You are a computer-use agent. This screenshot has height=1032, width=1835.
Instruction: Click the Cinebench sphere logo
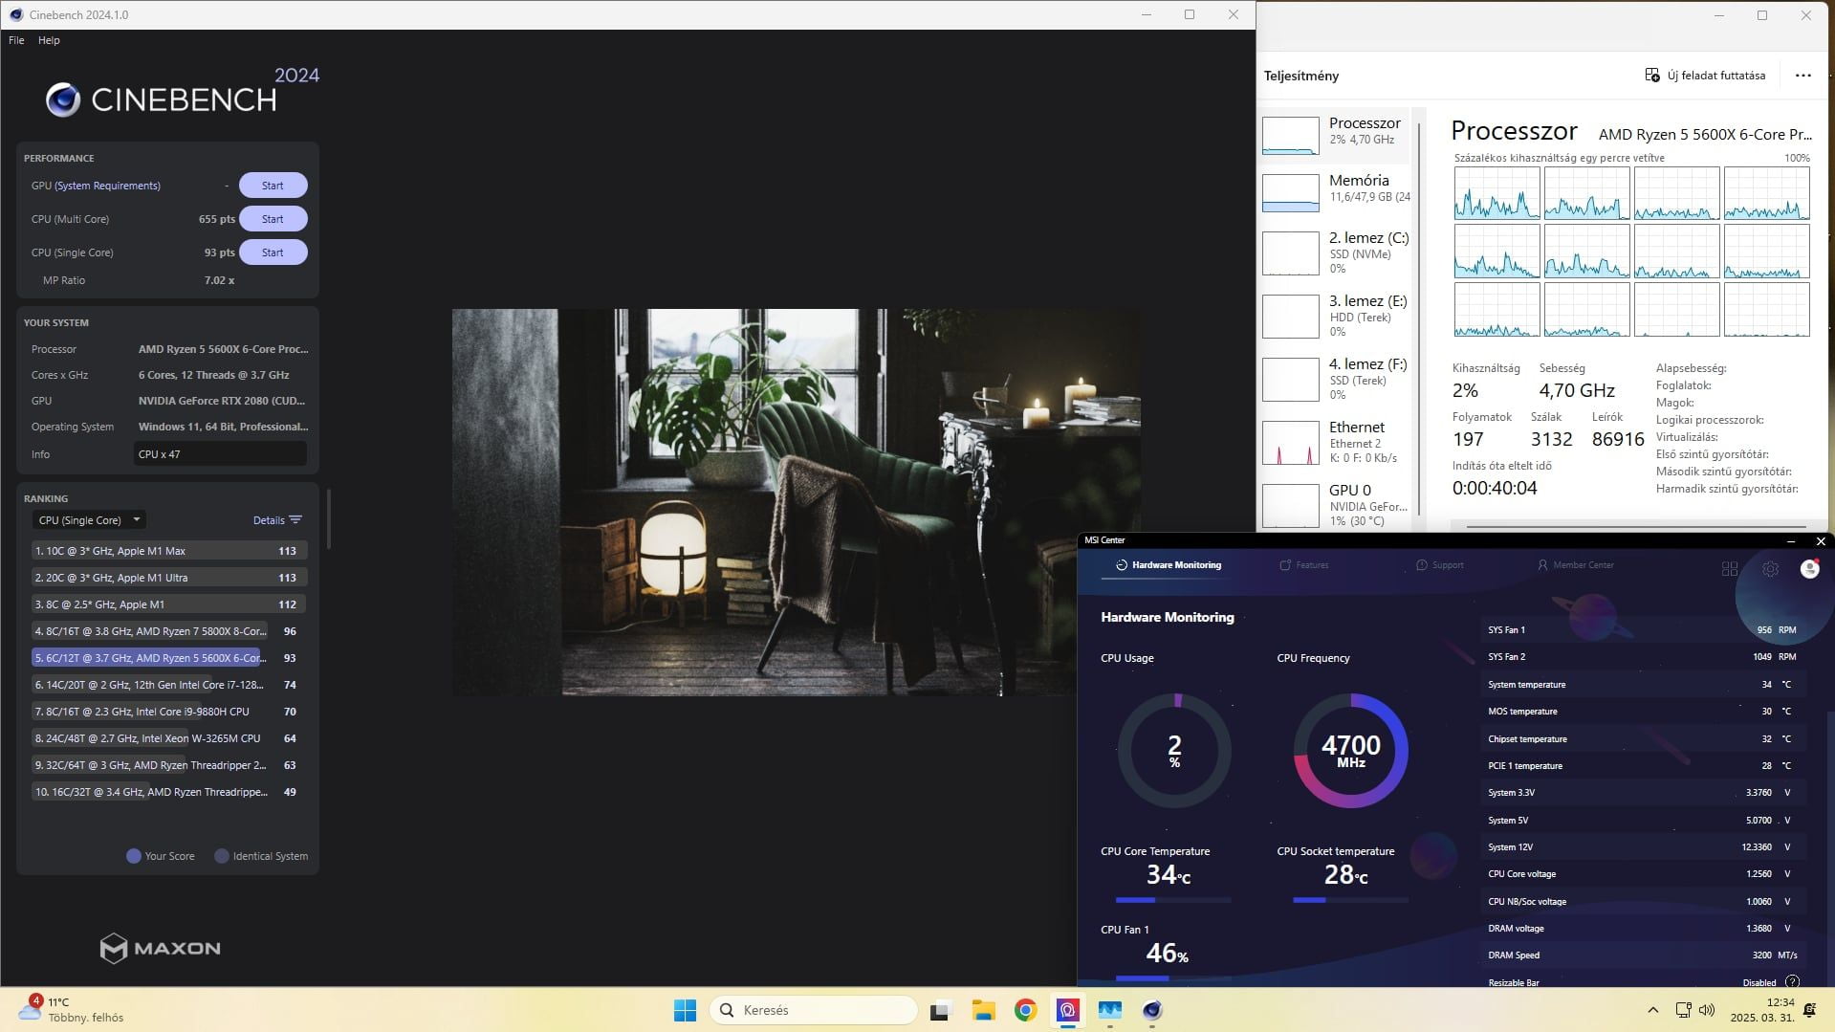64,99
